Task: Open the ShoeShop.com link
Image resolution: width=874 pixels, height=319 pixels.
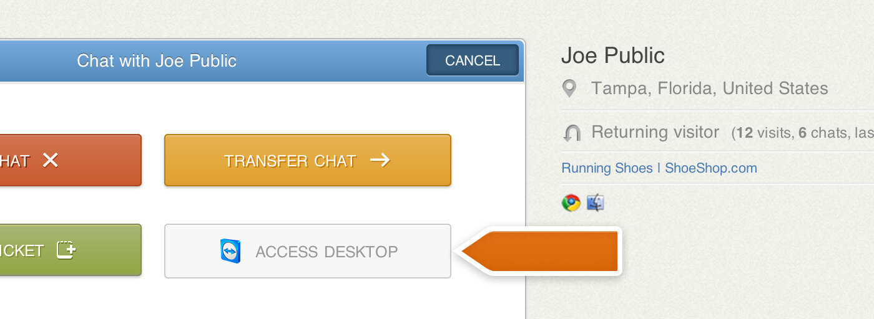Action: [711, 168]
